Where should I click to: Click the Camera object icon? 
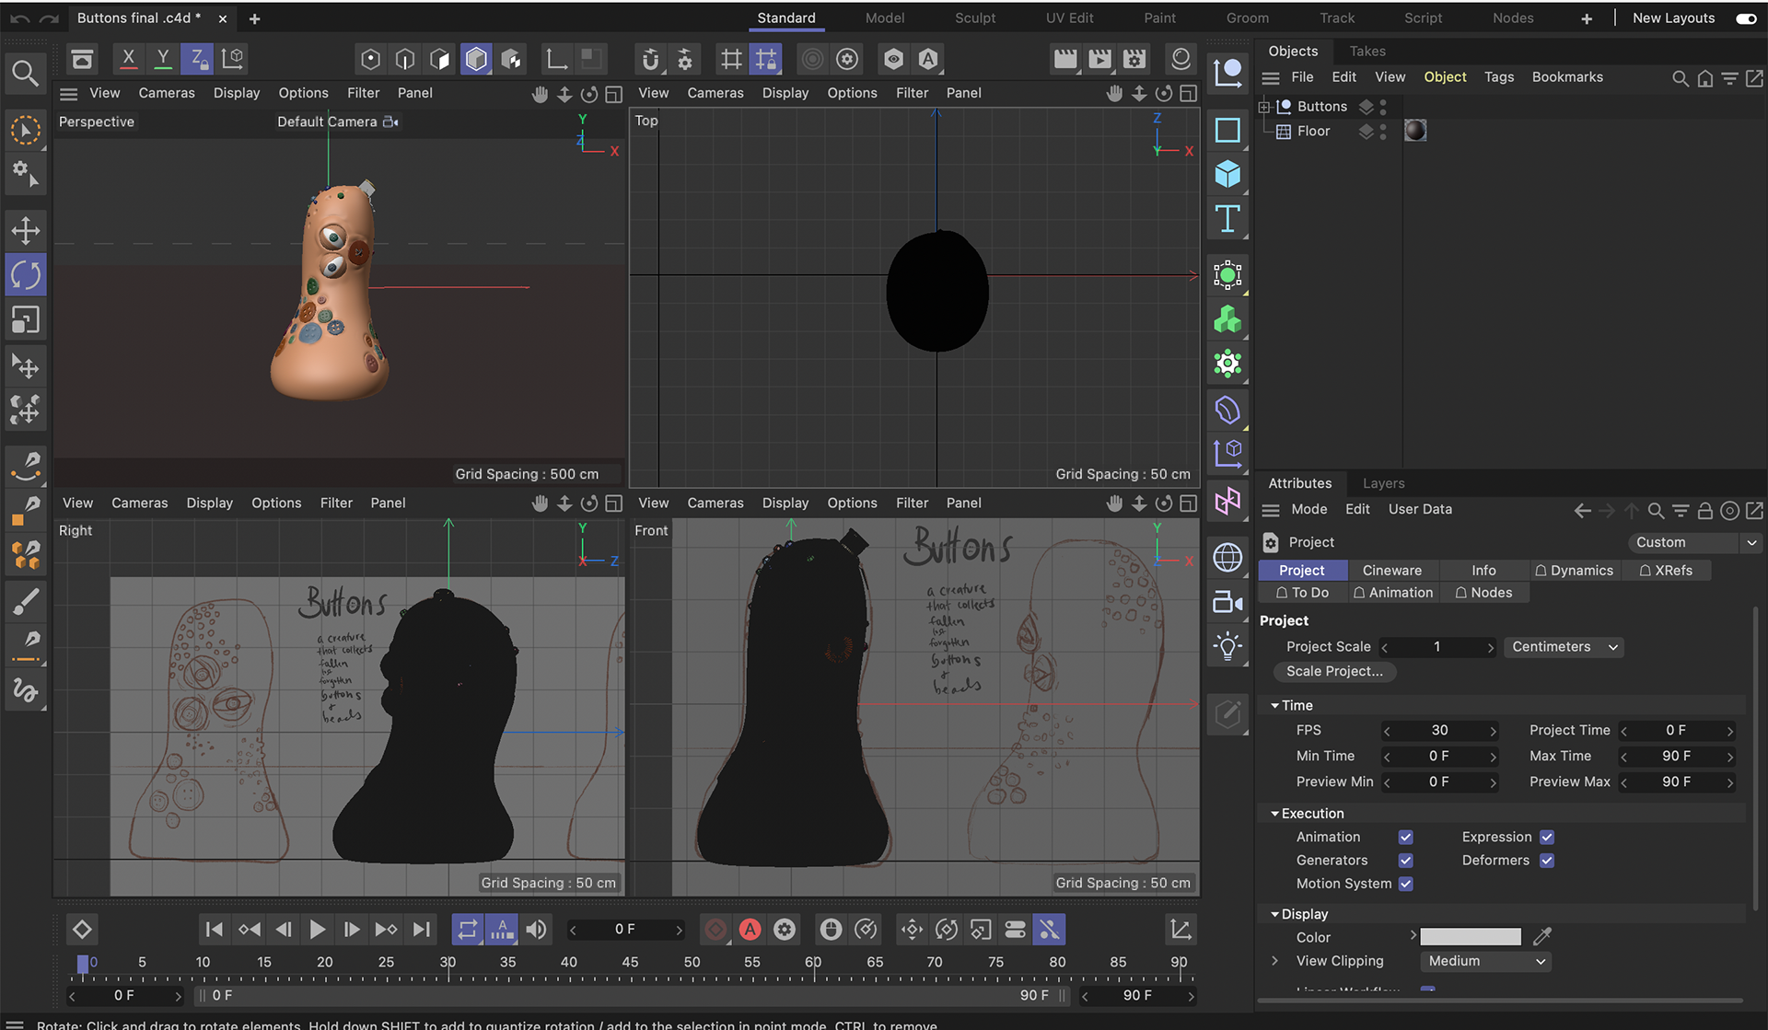tap(1227, 602)
